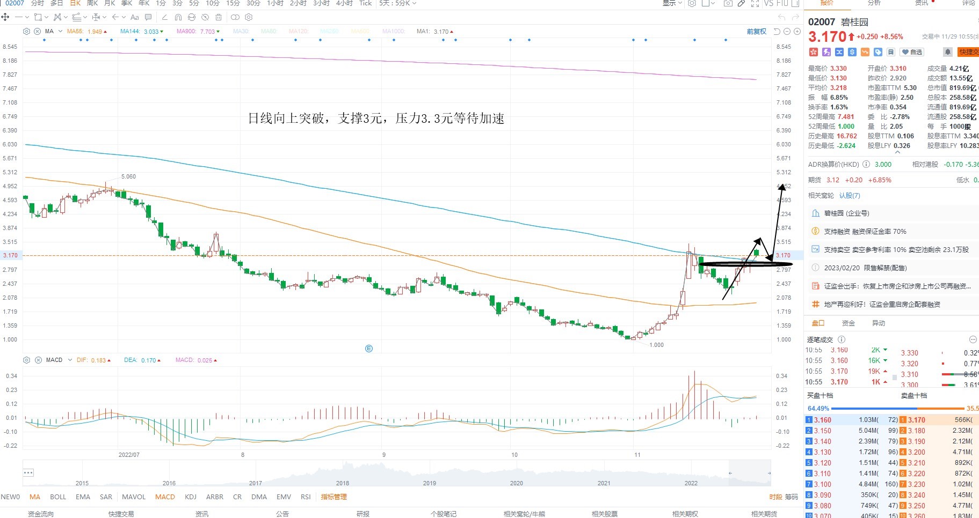The image size is (979, 518).
Task: Add a comment bubble annotation
Action: point(148,17)
